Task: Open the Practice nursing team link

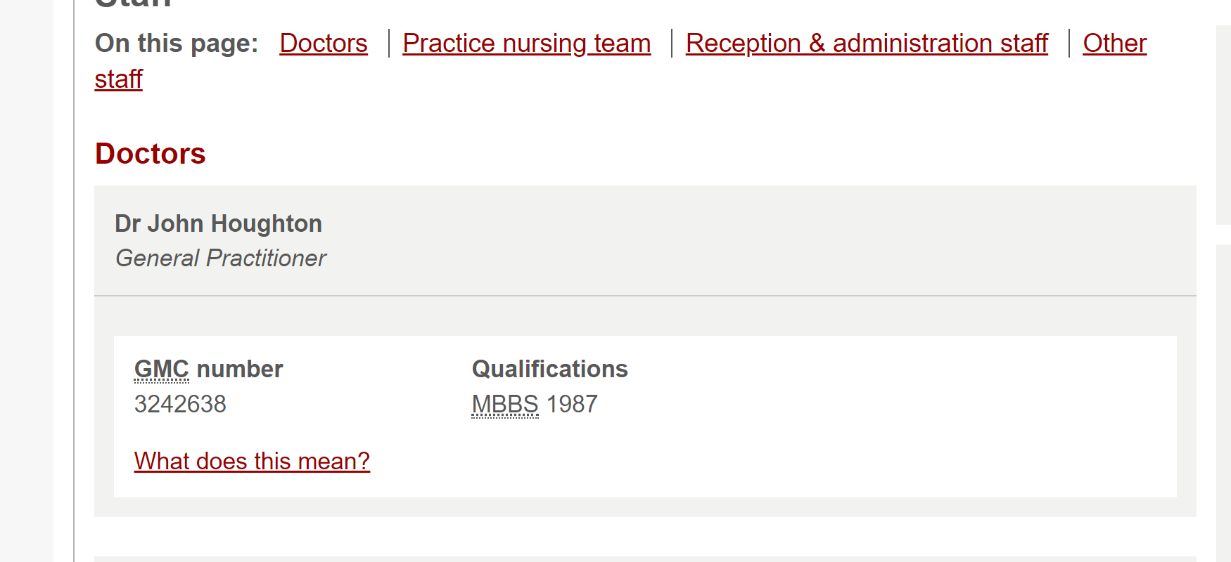Action: point(526,44)
